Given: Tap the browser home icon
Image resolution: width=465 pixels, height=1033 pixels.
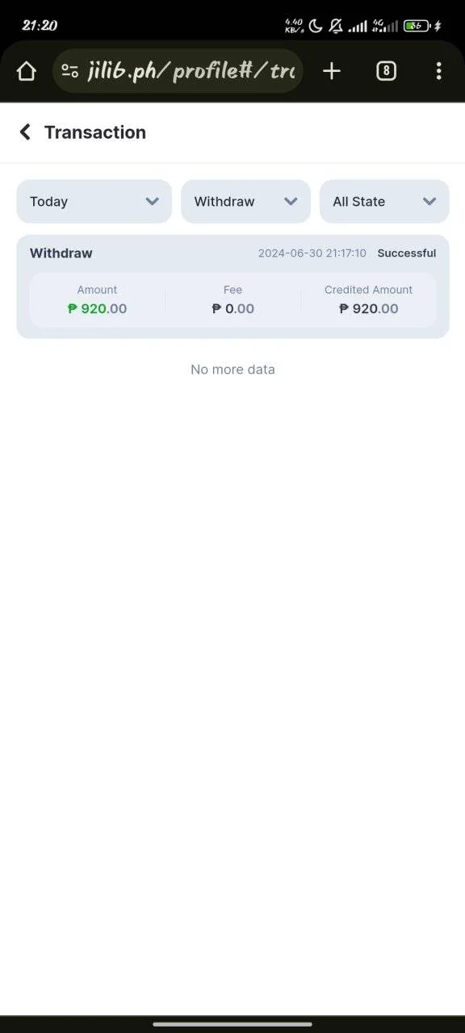Looking at the screenshot, I should (27, 71).
